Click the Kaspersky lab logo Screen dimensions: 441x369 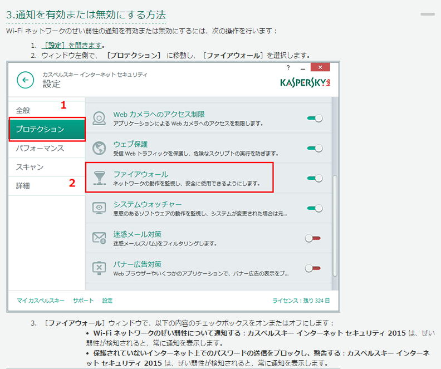(305, 82)
